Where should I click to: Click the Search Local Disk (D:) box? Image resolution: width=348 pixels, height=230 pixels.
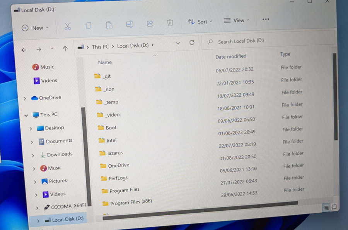click(x=268, y=40)
